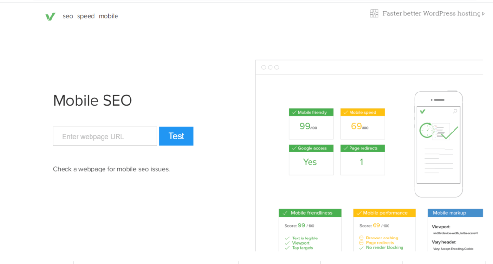Screen dimensions: 493x264
Task: Click the Mobile markup panel header
Action: point(455,213)
